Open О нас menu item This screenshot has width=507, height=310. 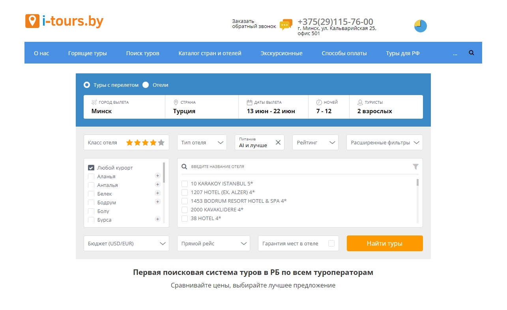[x=41, y=53]
